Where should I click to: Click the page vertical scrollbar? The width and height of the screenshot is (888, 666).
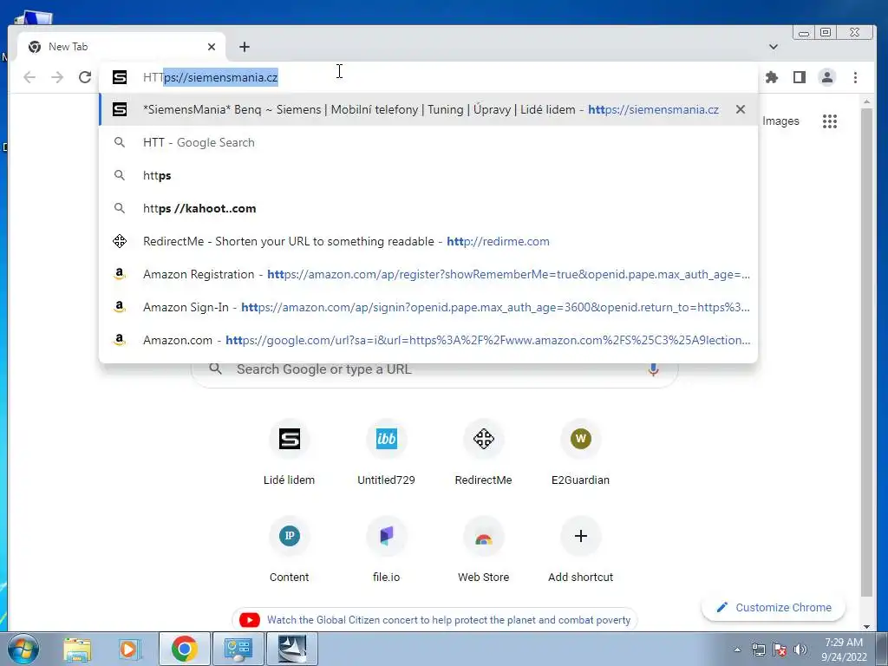[x=866, y=351]
